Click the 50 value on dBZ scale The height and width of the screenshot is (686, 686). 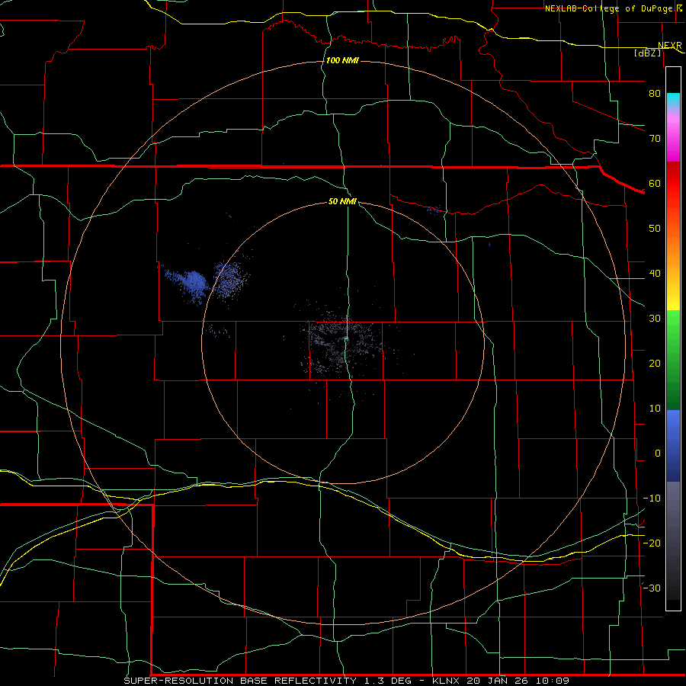click(x=655, y=229)
